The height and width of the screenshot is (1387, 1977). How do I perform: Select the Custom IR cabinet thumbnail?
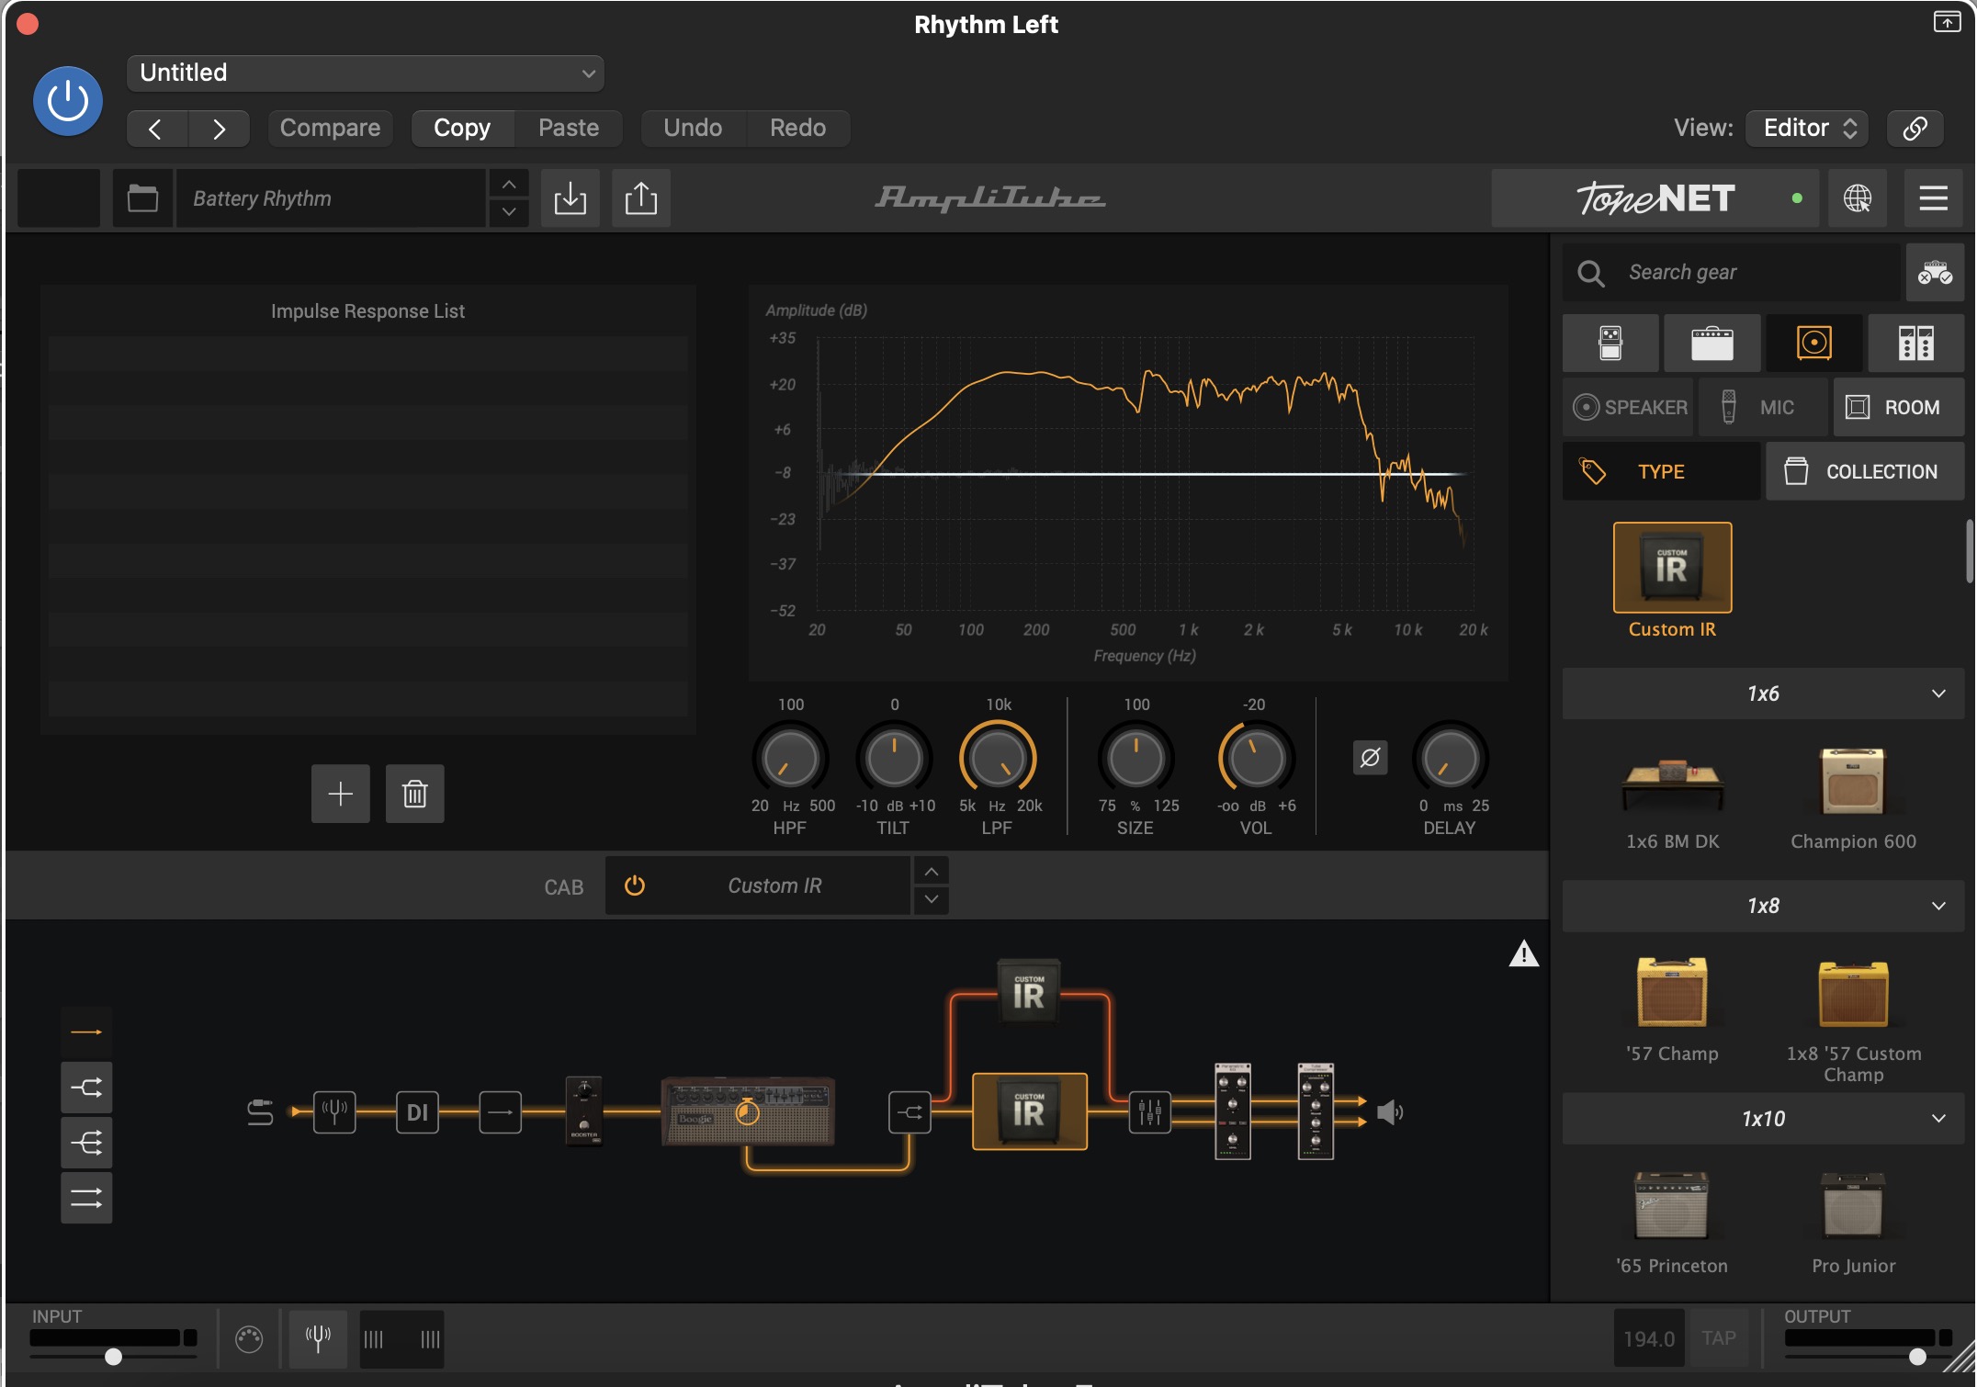pyautogui.click(x=1672, y=568)
